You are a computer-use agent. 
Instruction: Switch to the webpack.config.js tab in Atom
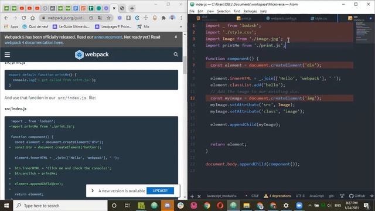pyautogui.click(x=282, y=18)
